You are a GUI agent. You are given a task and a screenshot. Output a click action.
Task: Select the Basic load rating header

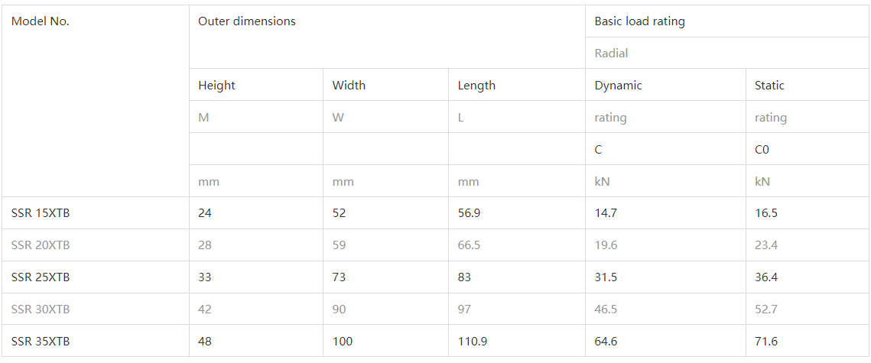click(x=640, y=21)
